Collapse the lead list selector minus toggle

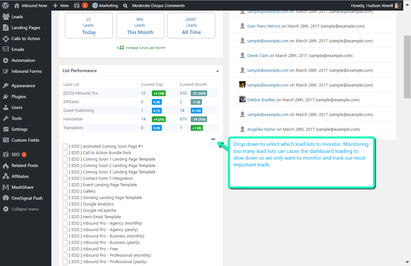[x=213, y=139]
